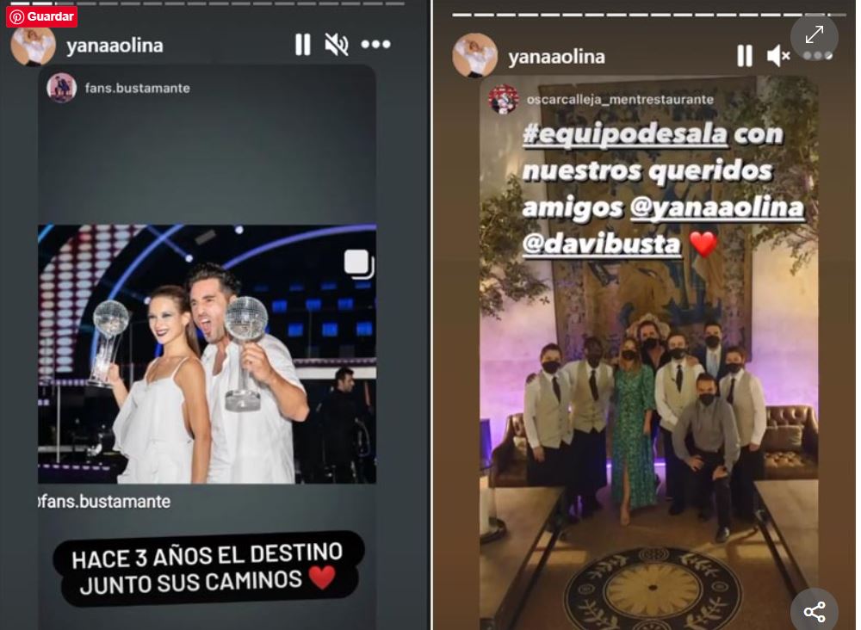Pause the left yanaaolina story
The image size is (861, 630).
[x=302, y=45]
